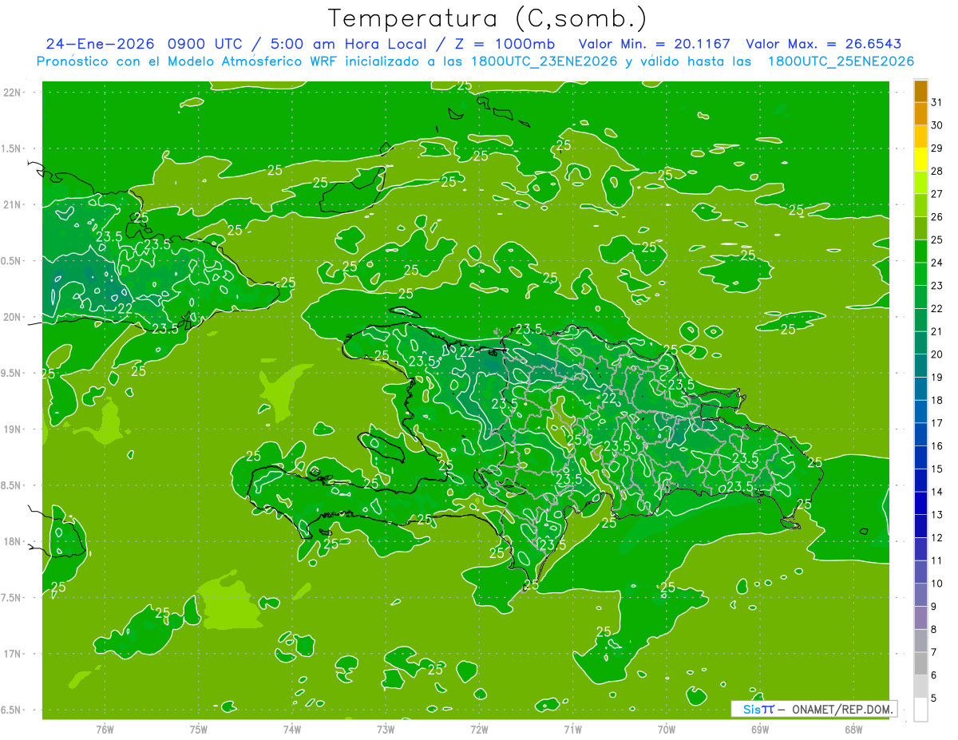The width and height of the screenshot is (958, 740).
Task: Click the '74W' longitude axis label
Action: 292,729
